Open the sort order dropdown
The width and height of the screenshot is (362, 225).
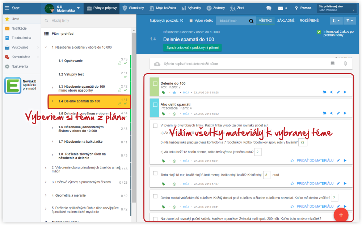click(x=336, y=21)
